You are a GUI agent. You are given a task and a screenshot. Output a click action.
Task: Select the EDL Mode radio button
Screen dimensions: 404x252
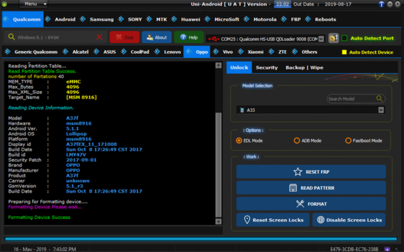click(239, 141)
